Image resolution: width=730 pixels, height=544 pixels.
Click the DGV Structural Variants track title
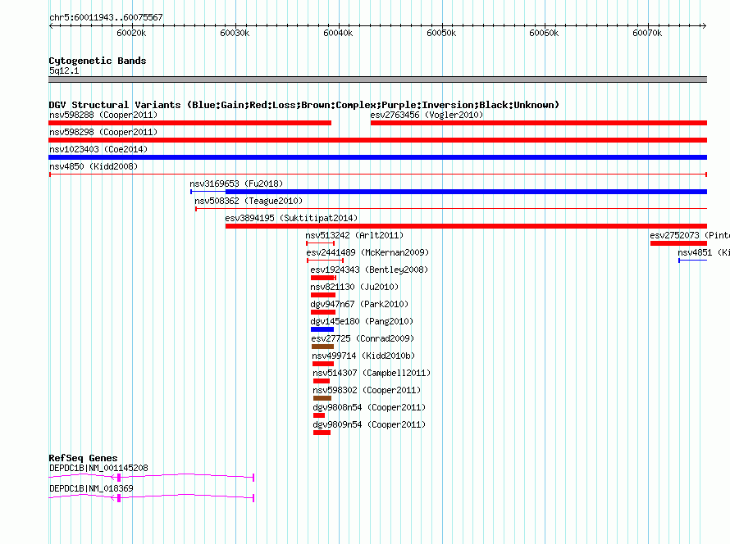[x=304, y=105]
